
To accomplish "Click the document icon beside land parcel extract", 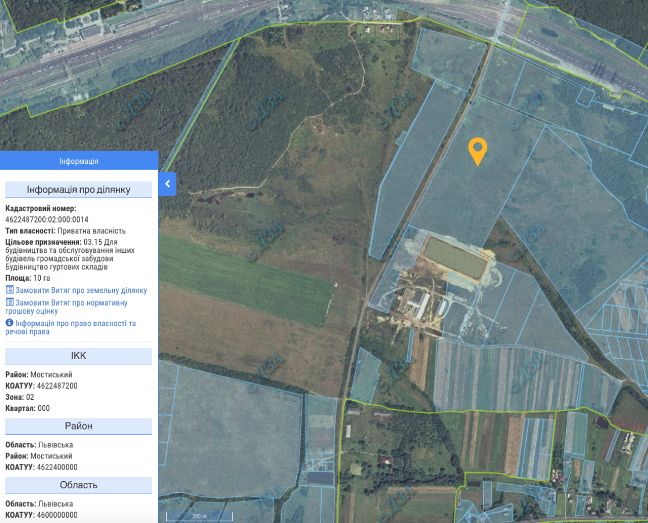I will (9, 290).
